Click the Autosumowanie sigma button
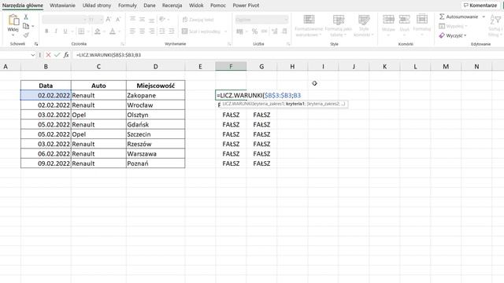This screenshot has width=504, height=283. tap(458, 17)
